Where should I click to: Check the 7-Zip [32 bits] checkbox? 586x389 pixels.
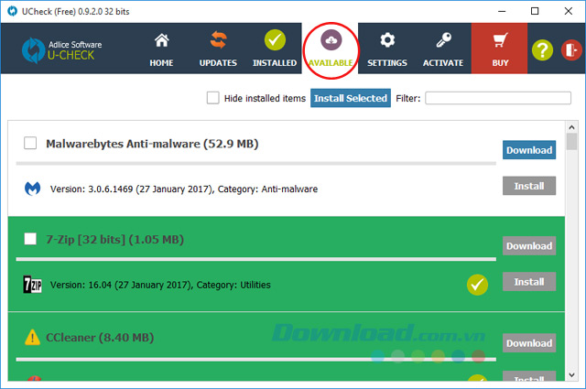click(x=30, y=239)
